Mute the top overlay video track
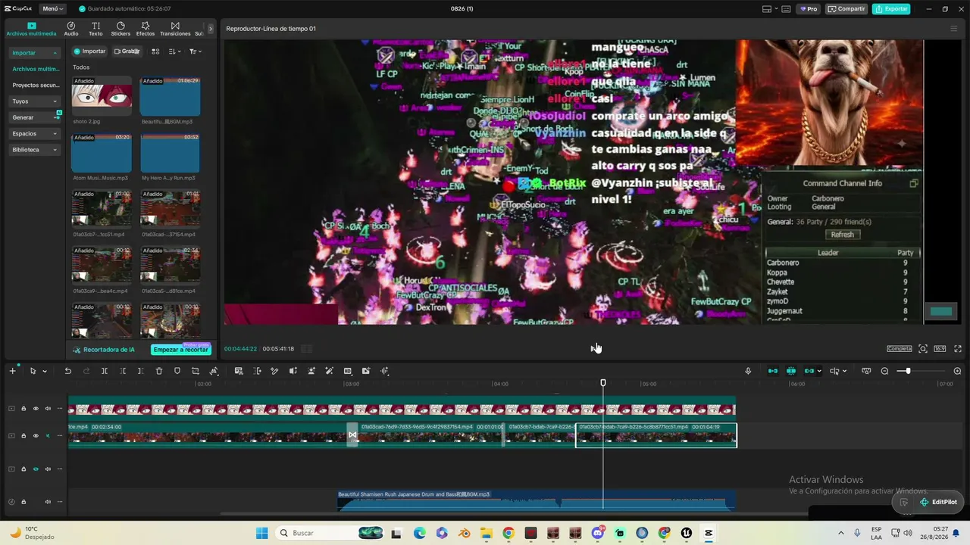 (48, 409)
